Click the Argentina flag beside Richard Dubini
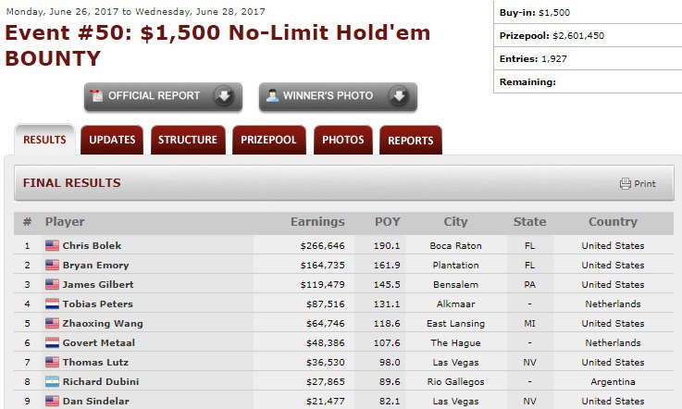This screenshot has width=682, height=409. [x=52, y=382]
